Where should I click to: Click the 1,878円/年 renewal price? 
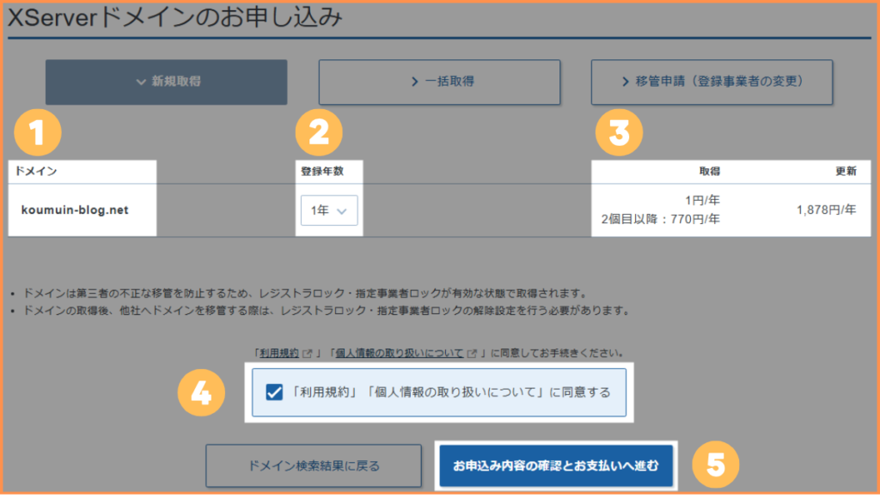[826, 210]
